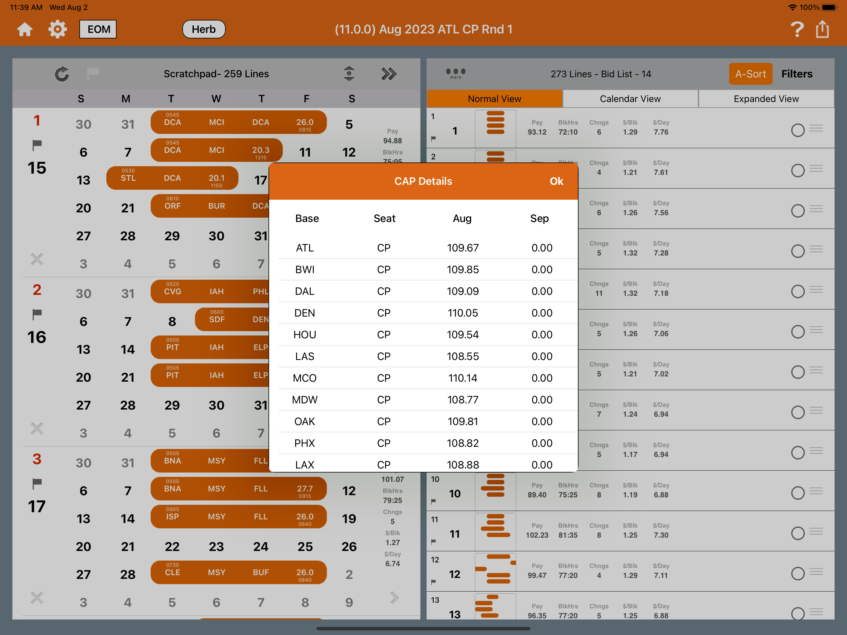
Task: Expand line 17 details with right chevron
Action: tap(394, 597)
